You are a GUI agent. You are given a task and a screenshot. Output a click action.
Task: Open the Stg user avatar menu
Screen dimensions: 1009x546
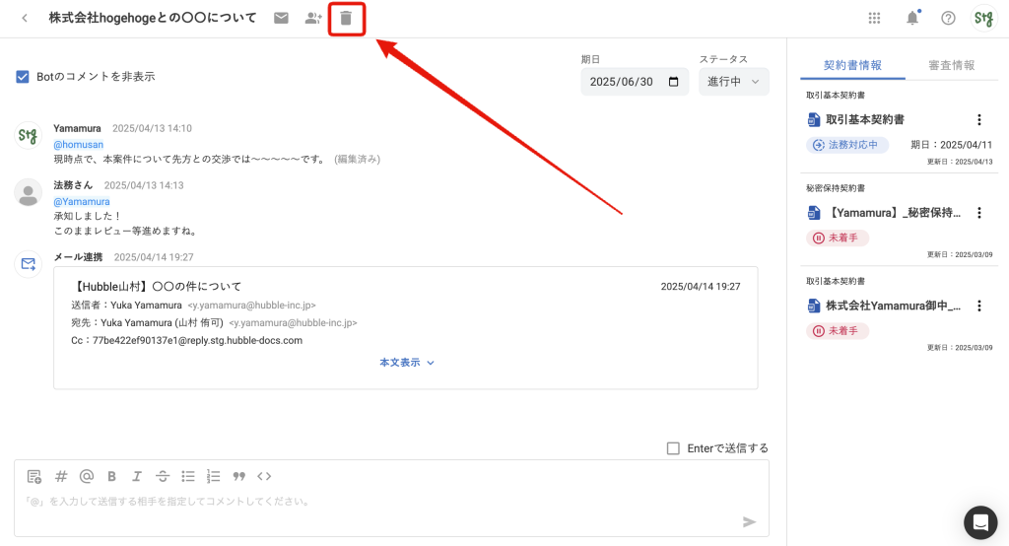pos(983,18)
